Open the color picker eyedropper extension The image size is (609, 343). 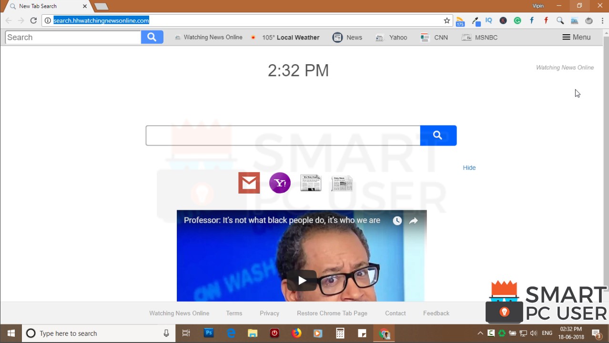pyautogui.click(x=476, y=21)
